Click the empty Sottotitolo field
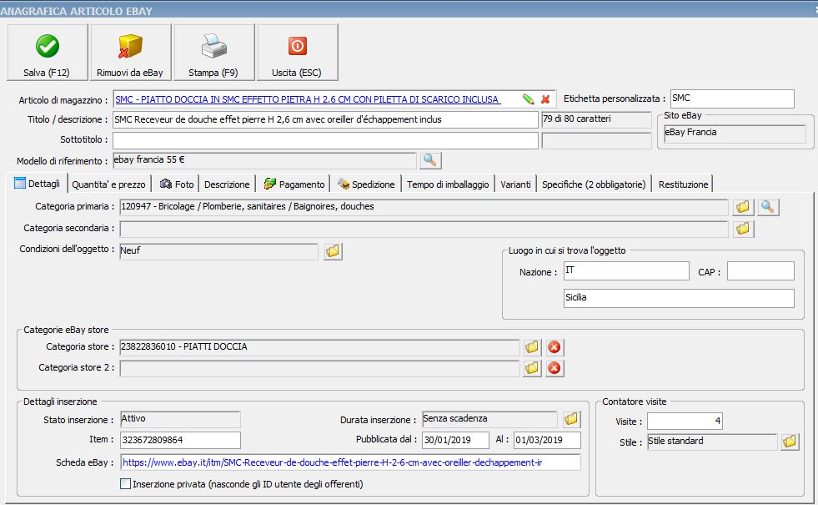Image resolution: width=818 pixels, height=505 pixels. pos(325,140)
